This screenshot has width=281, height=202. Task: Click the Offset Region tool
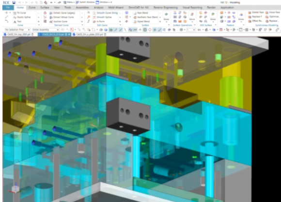(x=255, y=21)
